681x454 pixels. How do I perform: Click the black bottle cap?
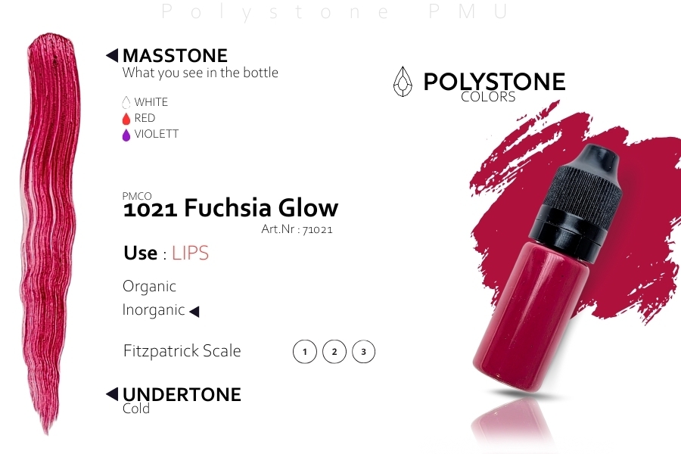click(576, 202)
